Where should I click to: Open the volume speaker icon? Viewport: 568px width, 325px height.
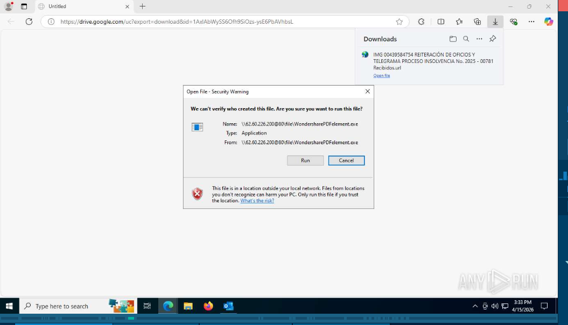[494, 306]
